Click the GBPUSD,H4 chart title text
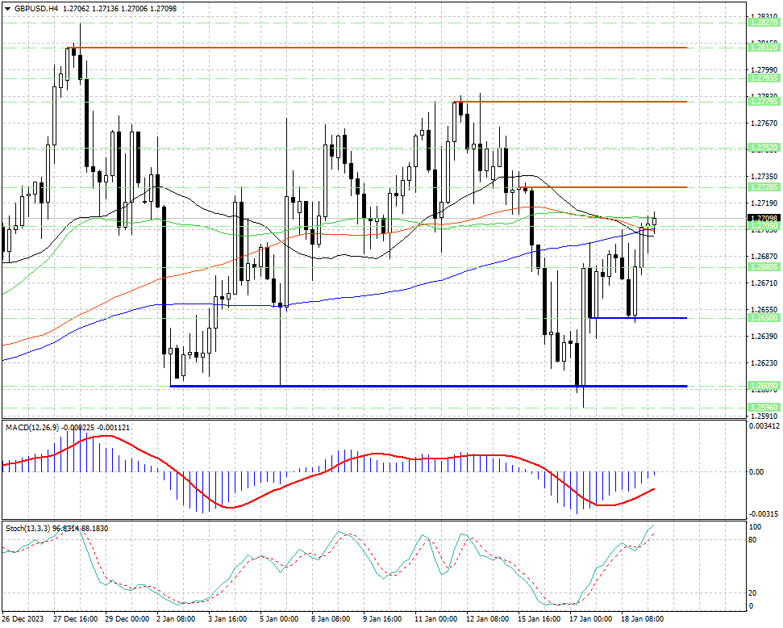This screenshot has height=628, width=783. point(36,9)
